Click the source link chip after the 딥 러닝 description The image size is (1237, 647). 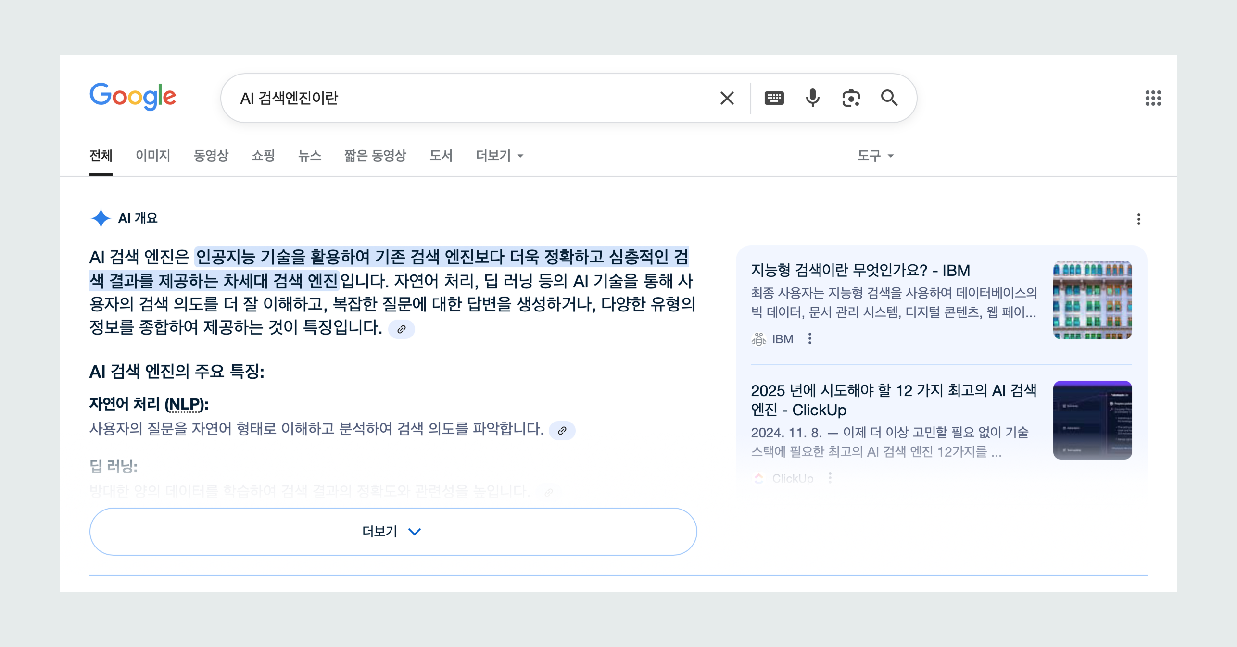pyautogui.click(x=549, y=492)
